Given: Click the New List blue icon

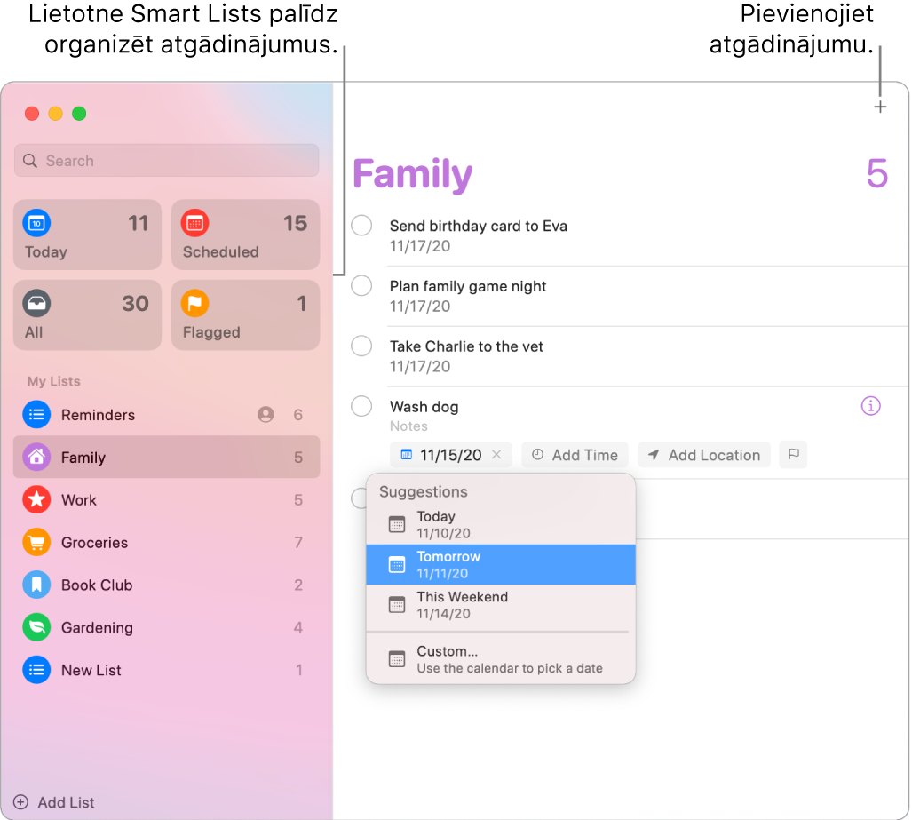Looking at the screenshot, I should pos(36,669).
